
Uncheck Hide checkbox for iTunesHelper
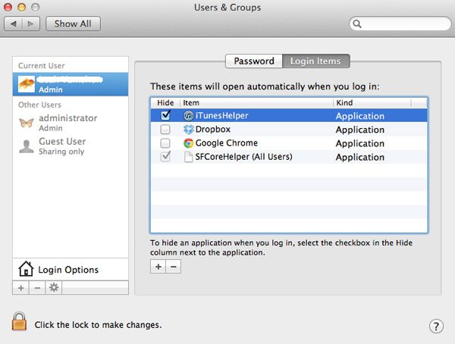click(165, 116)
